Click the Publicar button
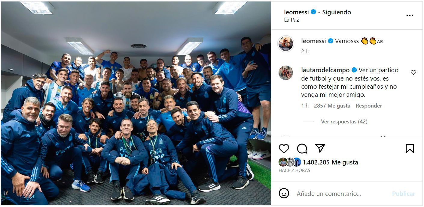Viewport: 424px width, 207px height. [x=404, y=194]
